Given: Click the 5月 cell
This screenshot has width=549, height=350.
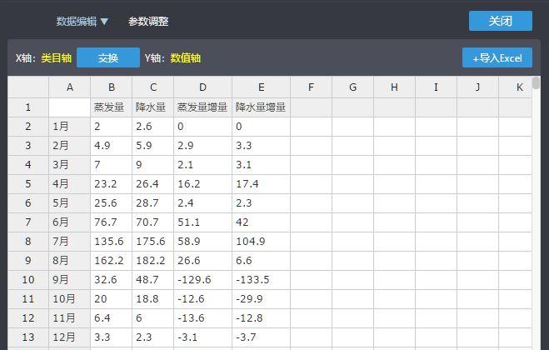Looking at the screenshot, I should (70, 202).
